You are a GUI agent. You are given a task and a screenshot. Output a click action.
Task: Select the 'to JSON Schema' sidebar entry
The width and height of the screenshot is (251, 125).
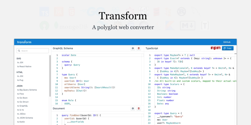[25, 118]
